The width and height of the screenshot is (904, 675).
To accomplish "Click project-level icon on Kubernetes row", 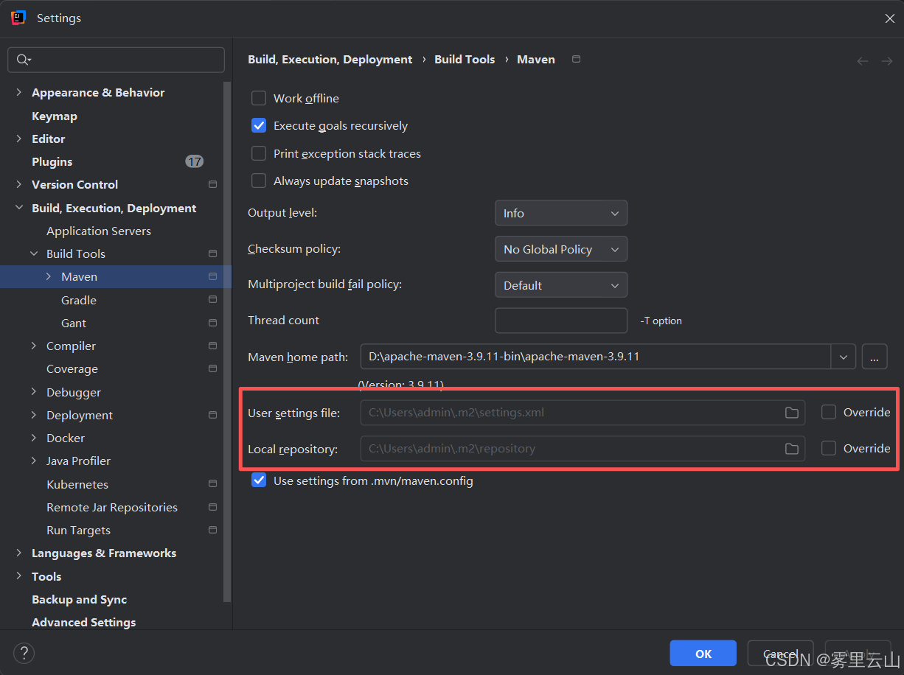I will [x=213, y=484].
